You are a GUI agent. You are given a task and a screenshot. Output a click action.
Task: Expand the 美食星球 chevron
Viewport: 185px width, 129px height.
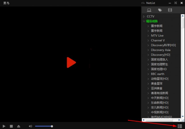point(148,84)
